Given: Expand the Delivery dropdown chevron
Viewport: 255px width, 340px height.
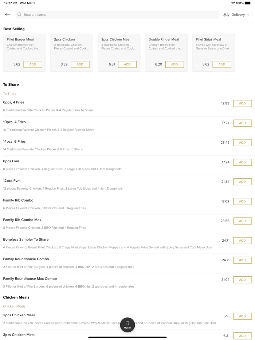Looking at the screenshot, I should coord(248,15).
